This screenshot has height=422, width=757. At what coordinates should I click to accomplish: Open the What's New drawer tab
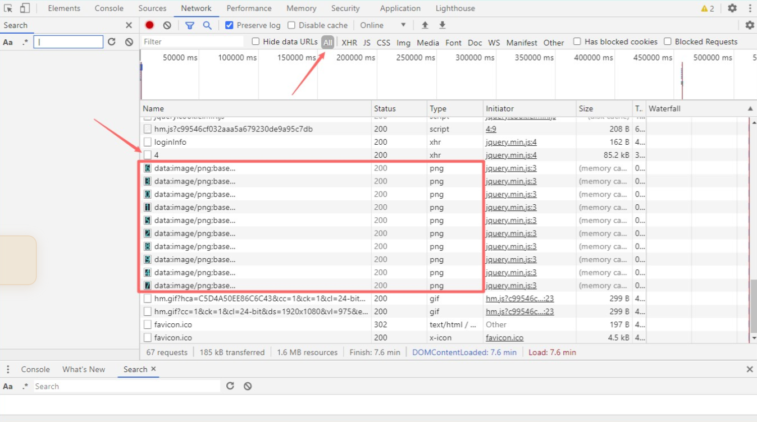[x=84, y=369]
